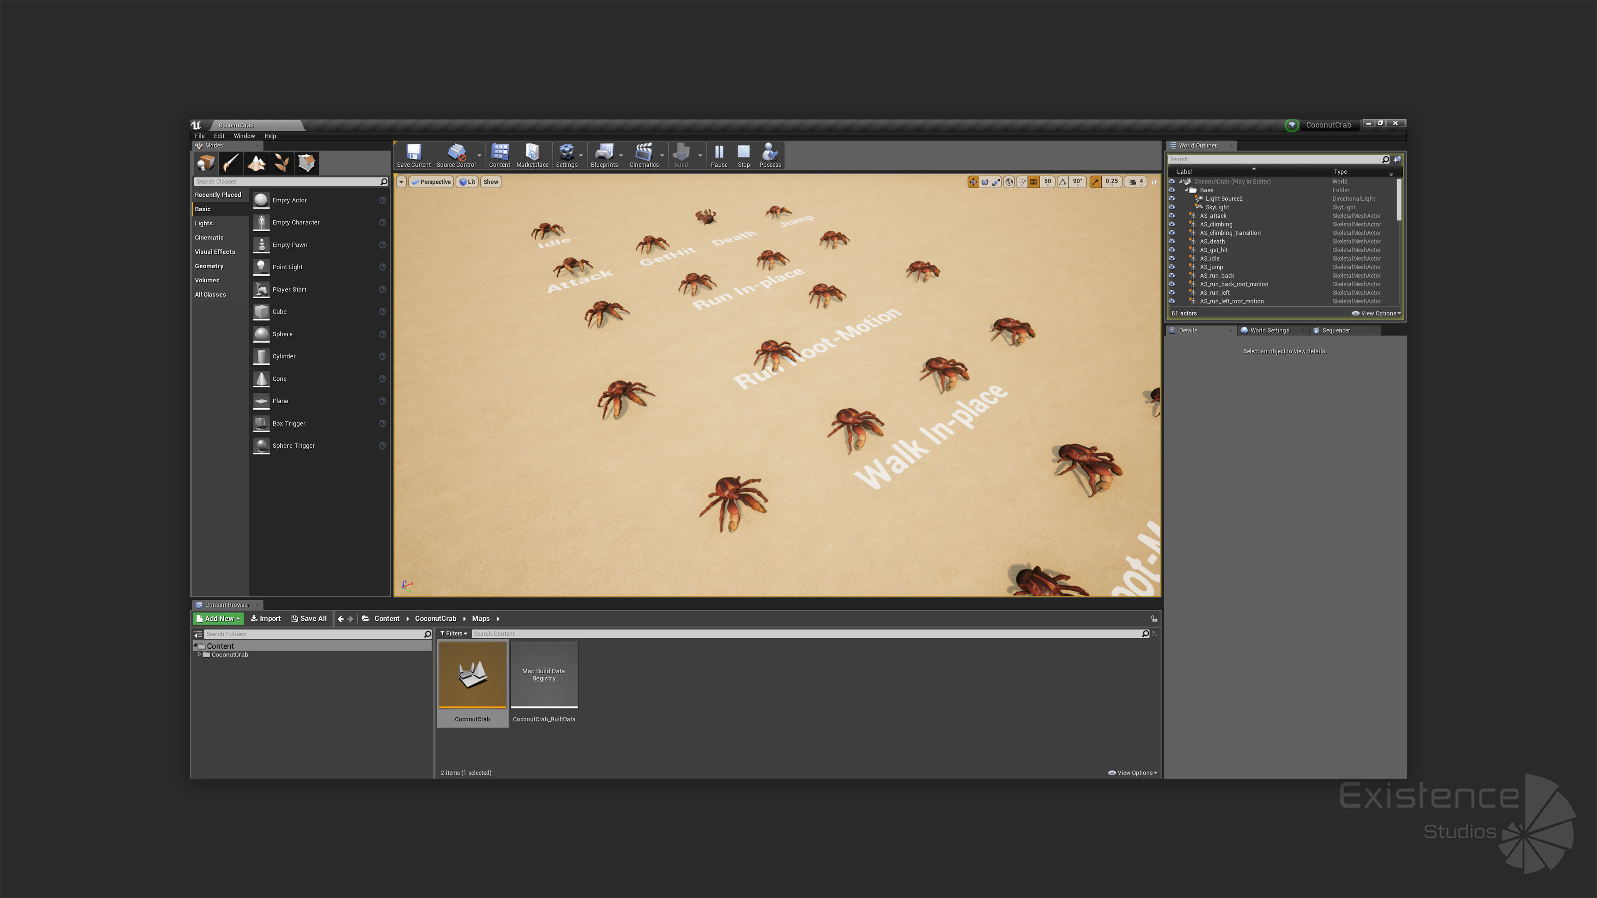Open the Add New dropdown

[x=218, y=619]
